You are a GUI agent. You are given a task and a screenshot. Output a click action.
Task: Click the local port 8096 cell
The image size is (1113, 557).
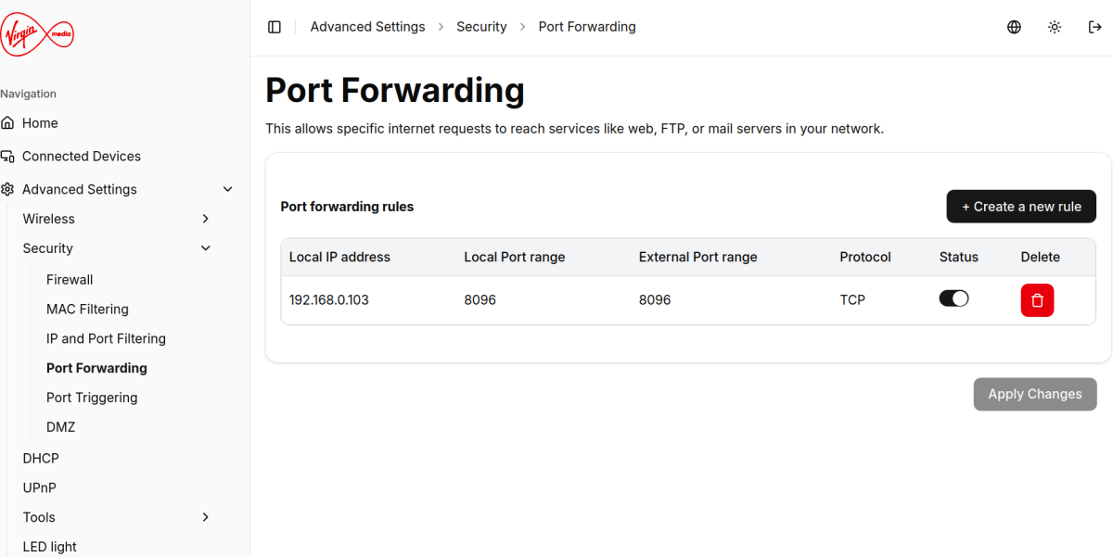click(480, 300)
